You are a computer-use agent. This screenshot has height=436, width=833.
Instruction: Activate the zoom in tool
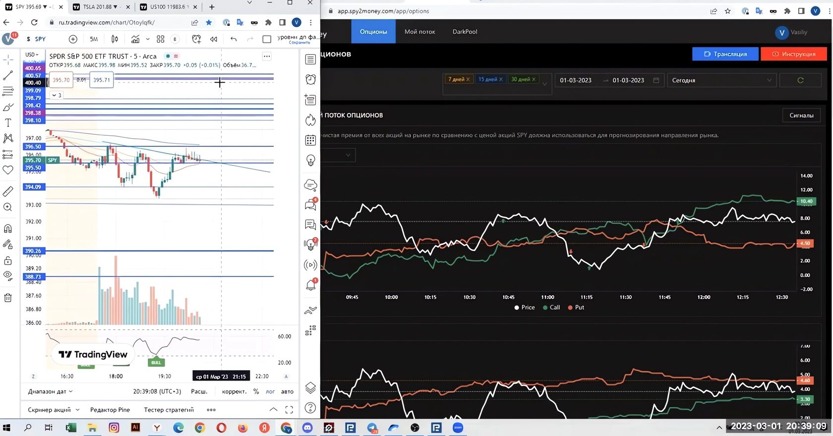pos(8,207)
